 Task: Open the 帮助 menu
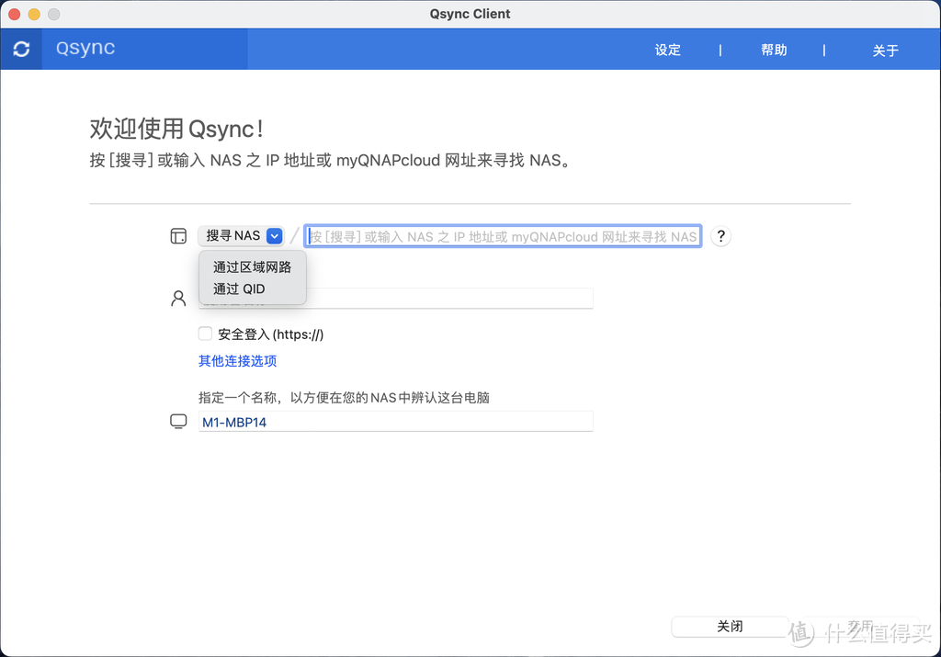775,51
